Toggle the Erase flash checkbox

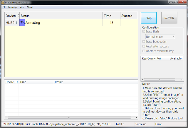coord(144,32)
